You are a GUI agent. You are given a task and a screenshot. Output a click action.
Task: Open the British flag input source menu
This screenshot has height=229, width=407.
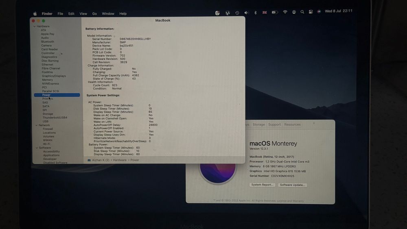click(265, 13)
